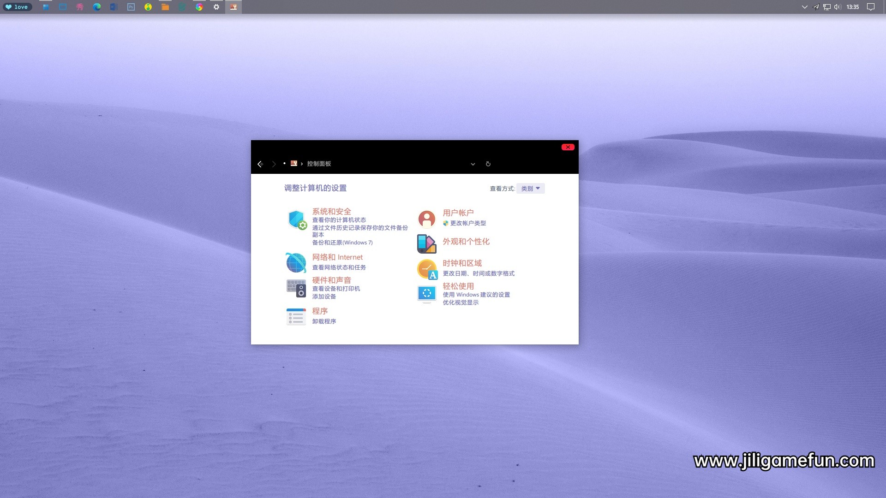Open the volume control in system tray

838,7
